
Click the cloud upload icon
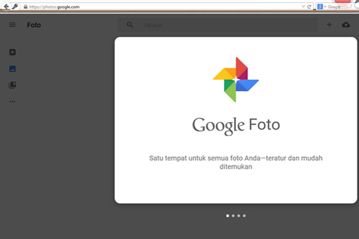tap(346, 25)
